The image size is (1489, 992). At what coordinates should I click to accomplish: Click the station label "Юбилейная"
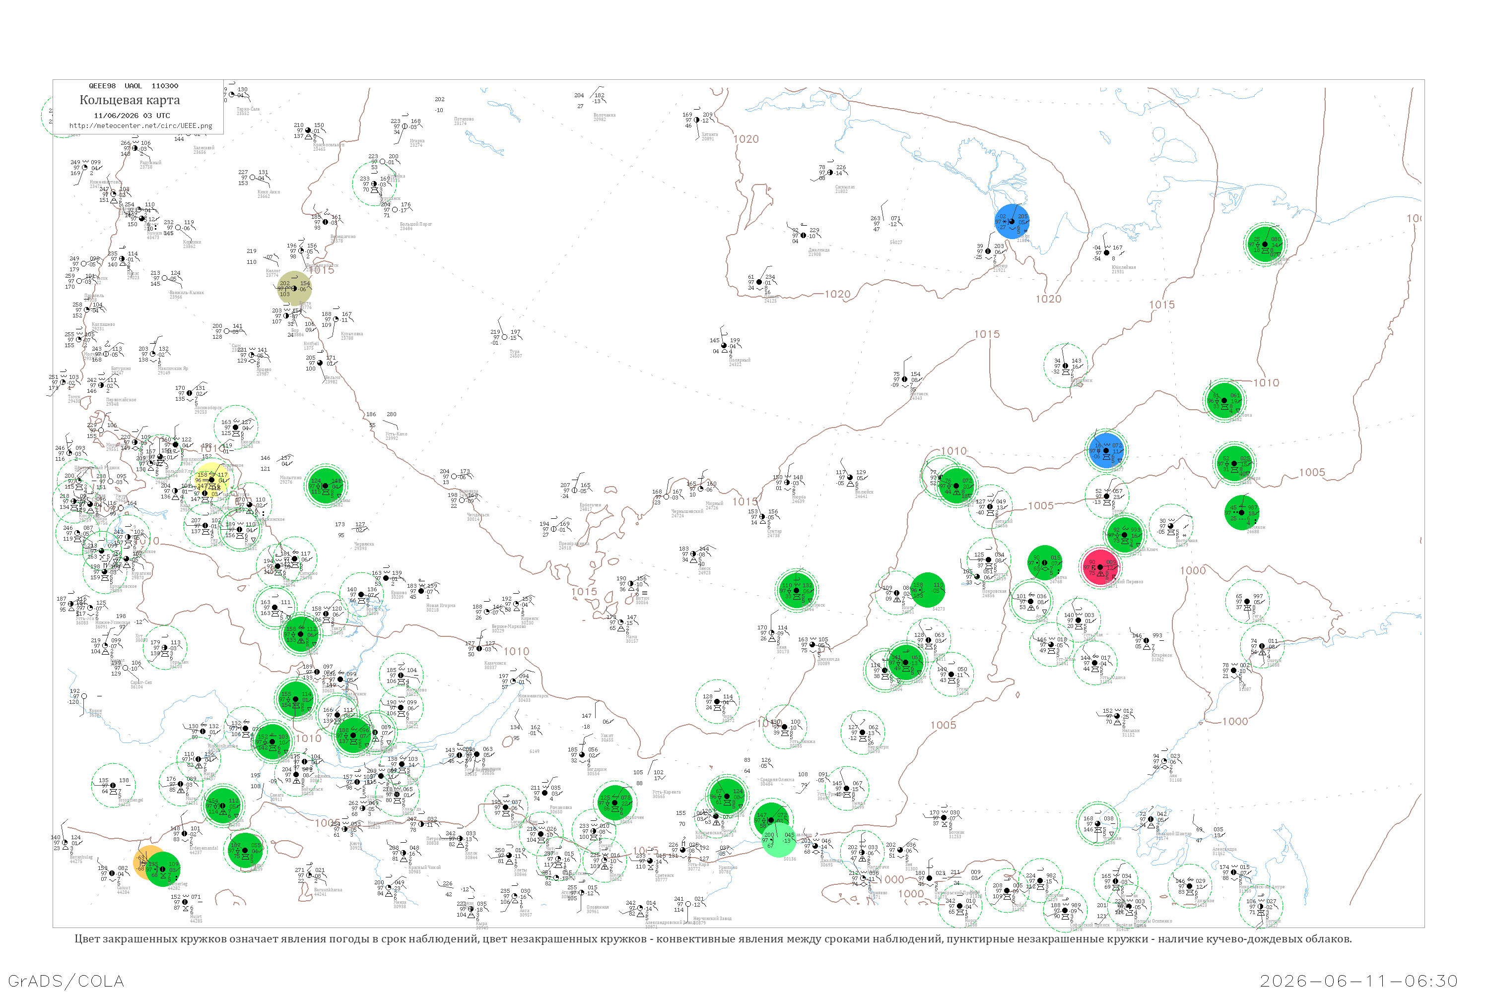[1124, 267]
